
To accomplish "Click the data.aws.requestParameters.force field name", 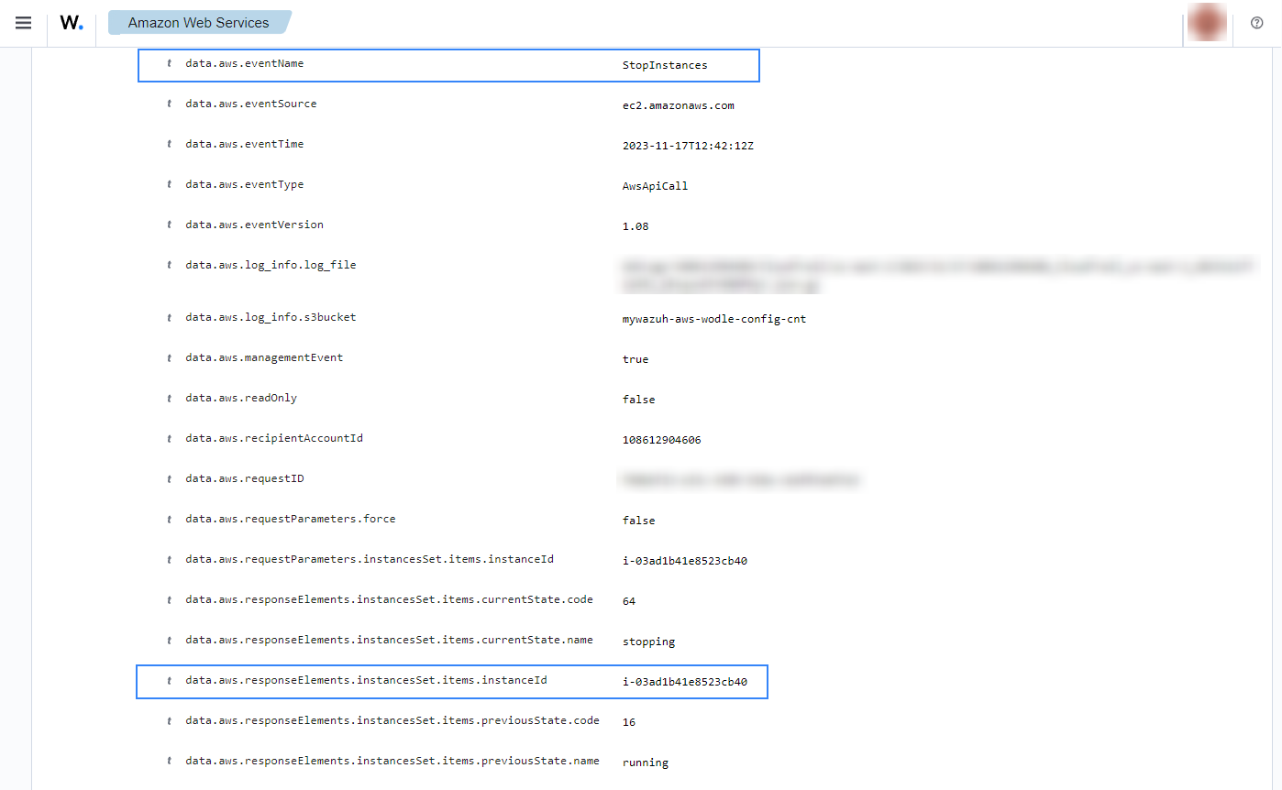I will click(x=290, y=520).
